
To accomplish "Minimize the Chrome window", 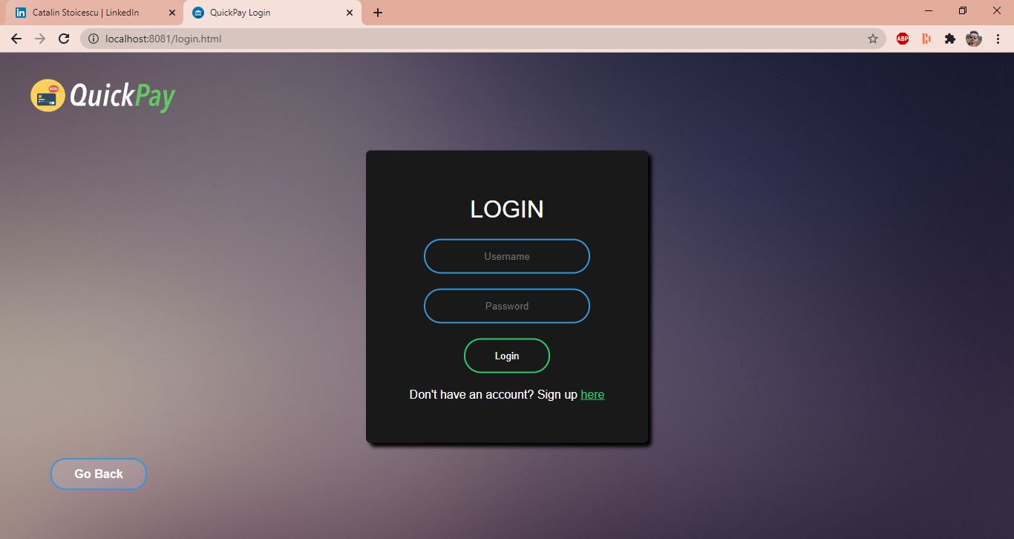I will pos(929,10).
